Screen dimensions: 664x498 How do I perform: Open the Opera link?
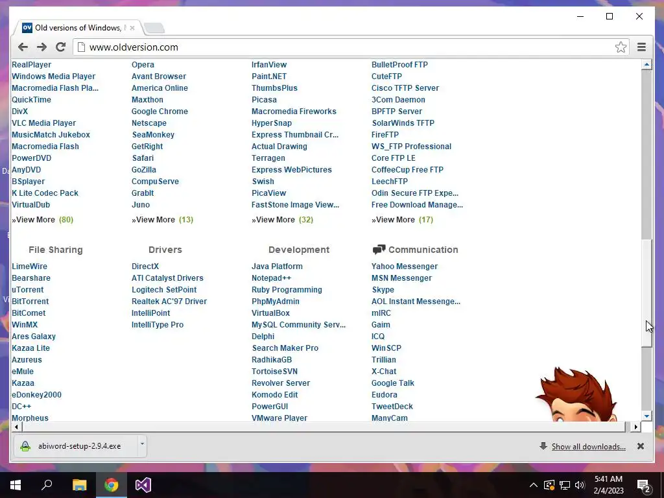coord(143,65)
